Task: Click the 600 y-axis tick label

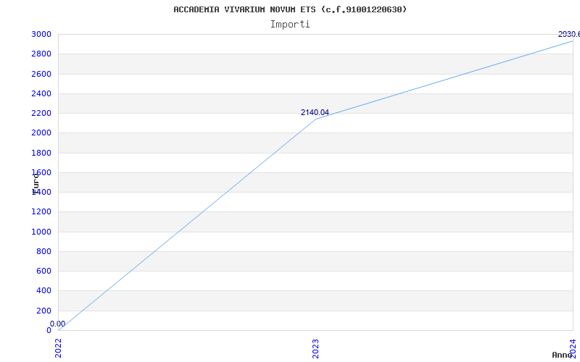Action: (x=43, y=271)
